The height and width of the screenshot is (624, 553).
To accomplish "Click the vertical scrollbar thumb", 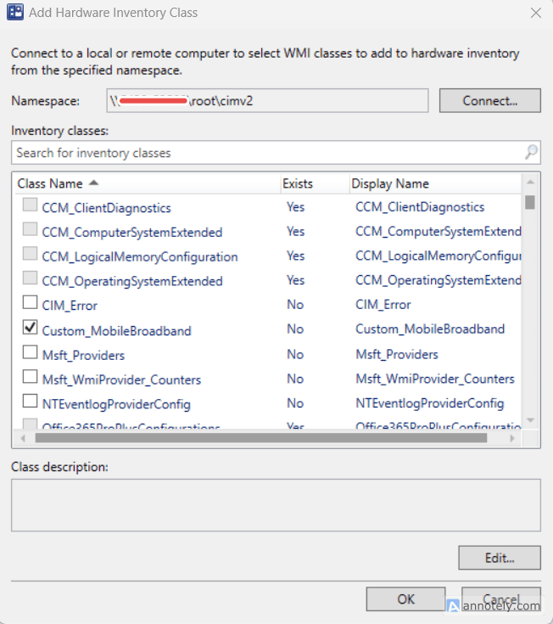I will click(x=530, y=202).
